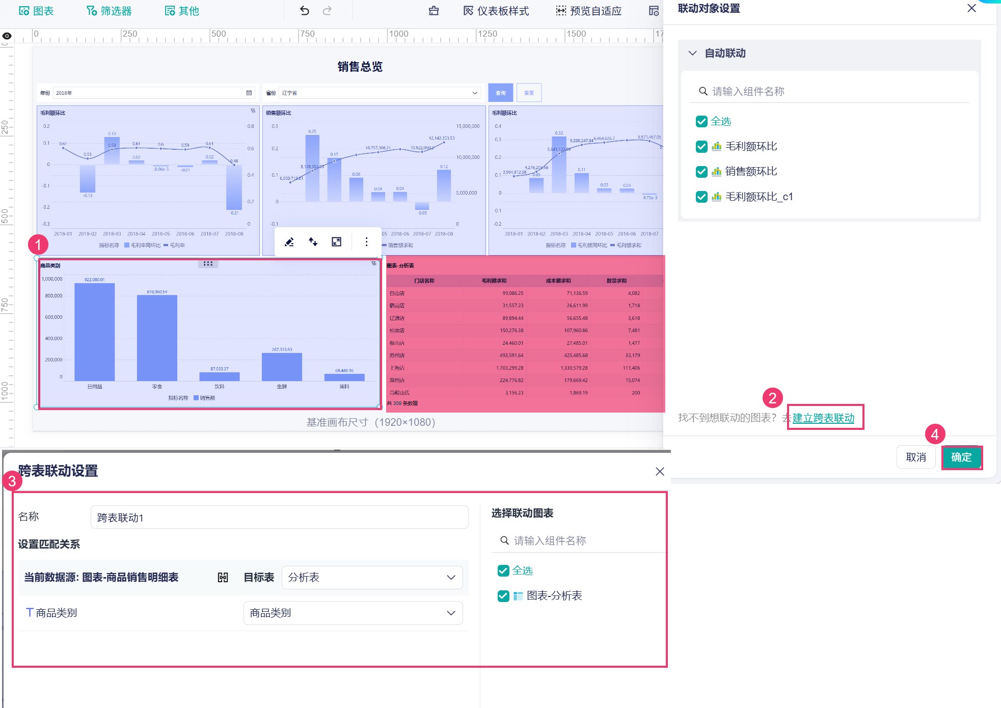Click the 毛利额求和 column header
This screenshot has height=708, width=1001.
pyautogui.click(x=494, y=281)
